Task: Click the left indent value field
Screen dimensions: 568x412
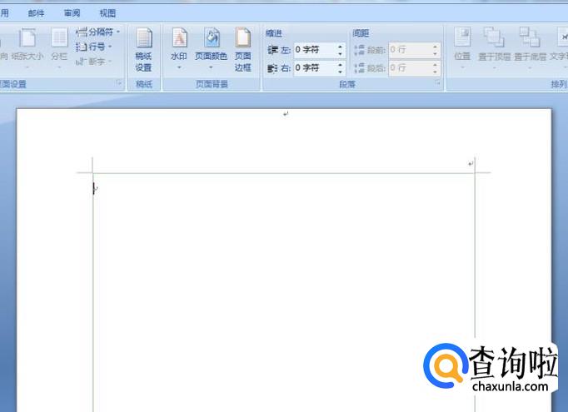Action: point(315,50)
